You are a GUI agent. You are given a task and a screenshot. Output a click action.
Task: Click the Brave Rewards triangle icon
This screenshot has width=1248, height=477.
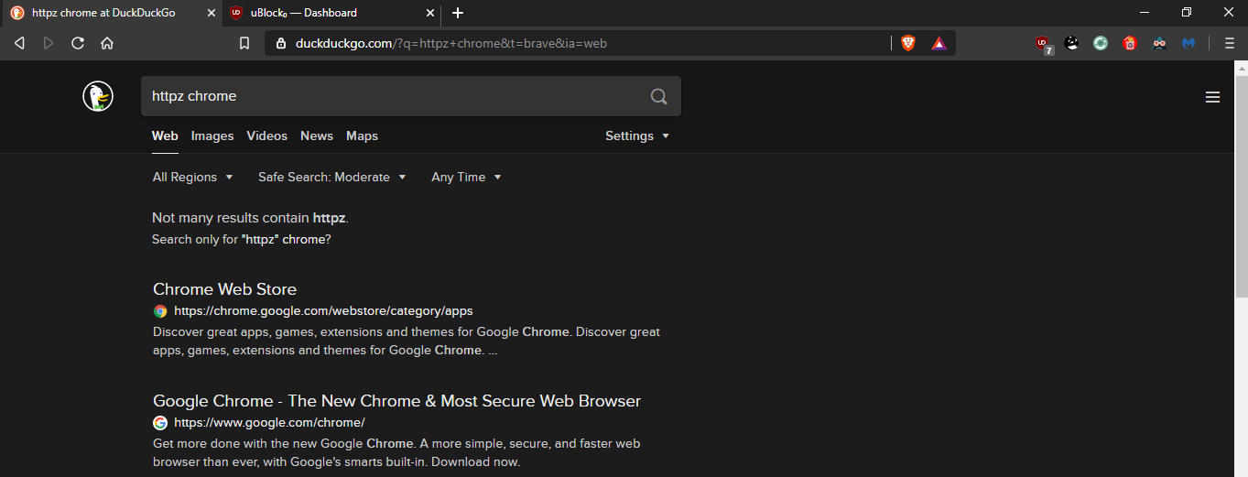pos(939,43)
